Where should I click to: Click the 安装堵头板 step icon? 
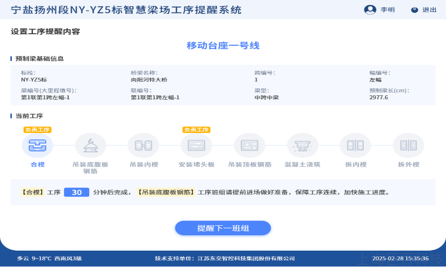pyautogui.click(x=196, y=145)
